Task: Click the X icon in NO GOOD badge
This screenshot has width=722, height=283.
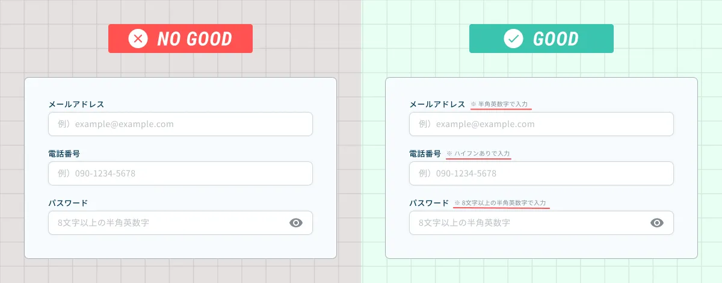Action: (x=138, y=39)
